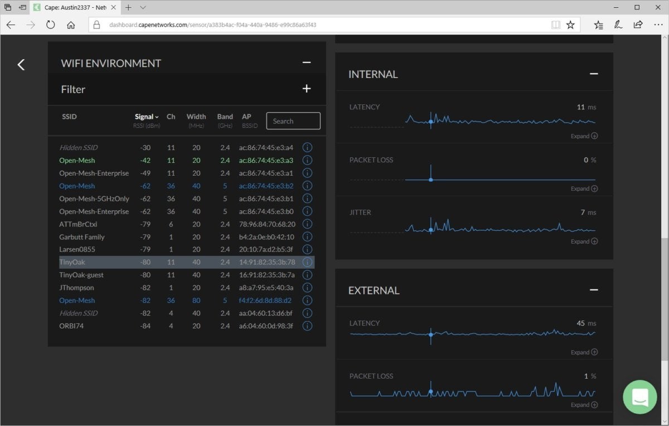Open a new browser tab
The width and height of the screenshot is (669, 426).
tap(128, 8)
